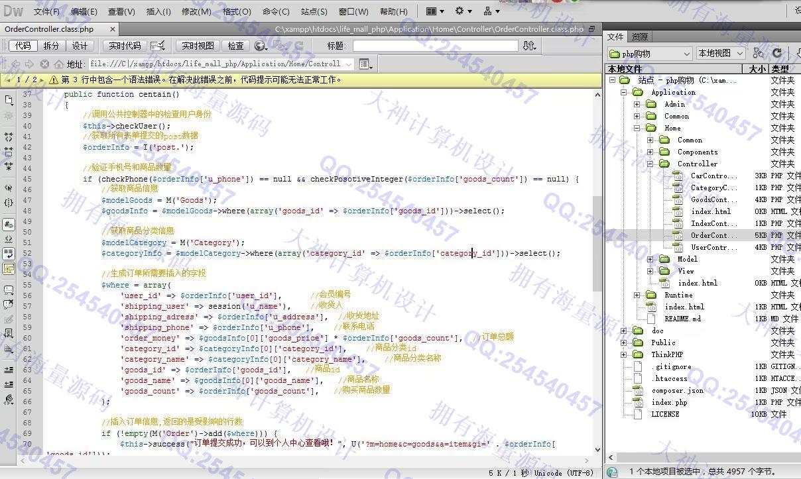Open the file management icon next to title field
801x479 pixels.
tap(529, 46)
